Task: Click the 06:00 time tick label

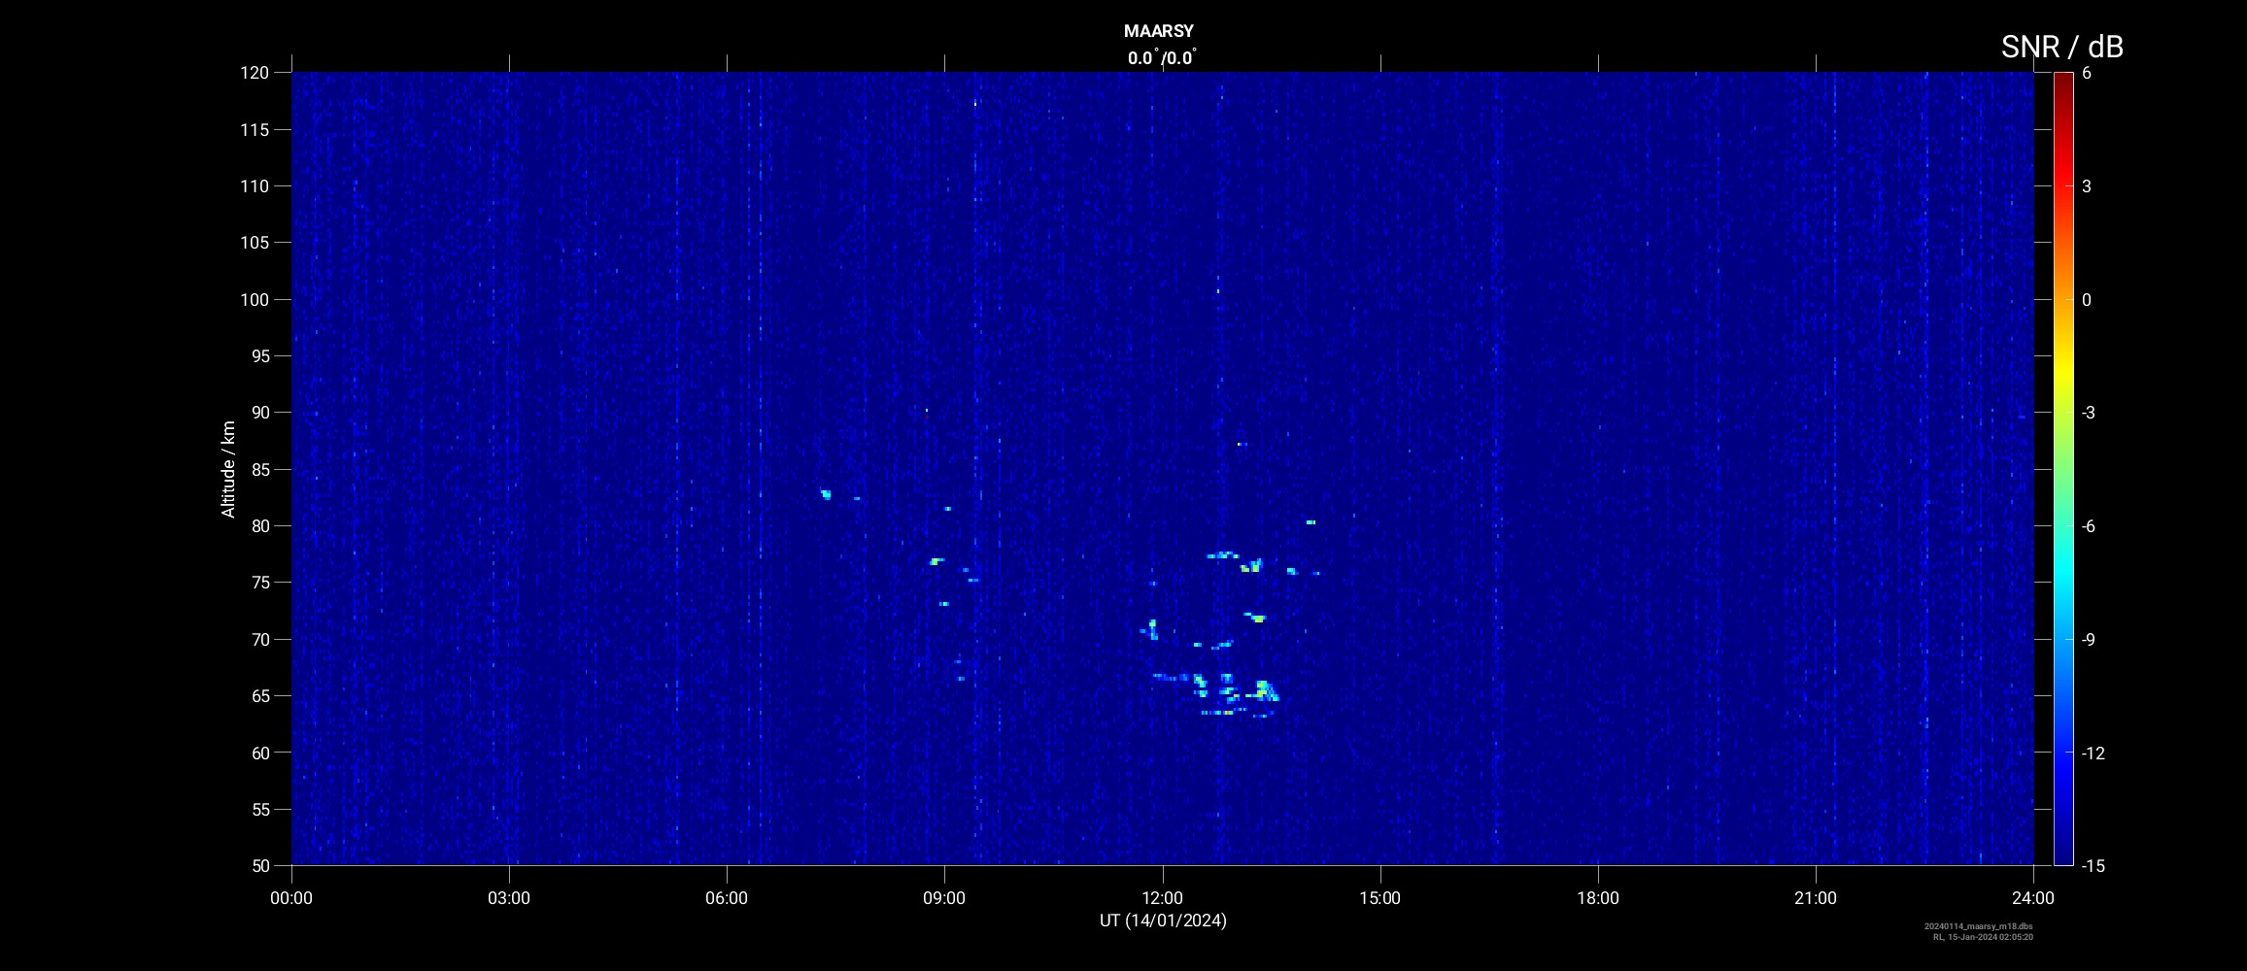Action: pyautogui.click(x=727, y=898)
